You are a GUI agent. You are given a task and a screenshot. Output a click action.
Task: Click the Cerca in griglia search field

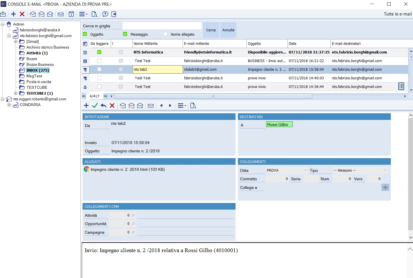162,26
